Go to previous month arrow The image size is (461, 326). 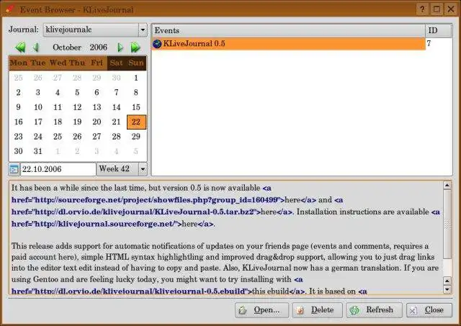coord(36,47)
